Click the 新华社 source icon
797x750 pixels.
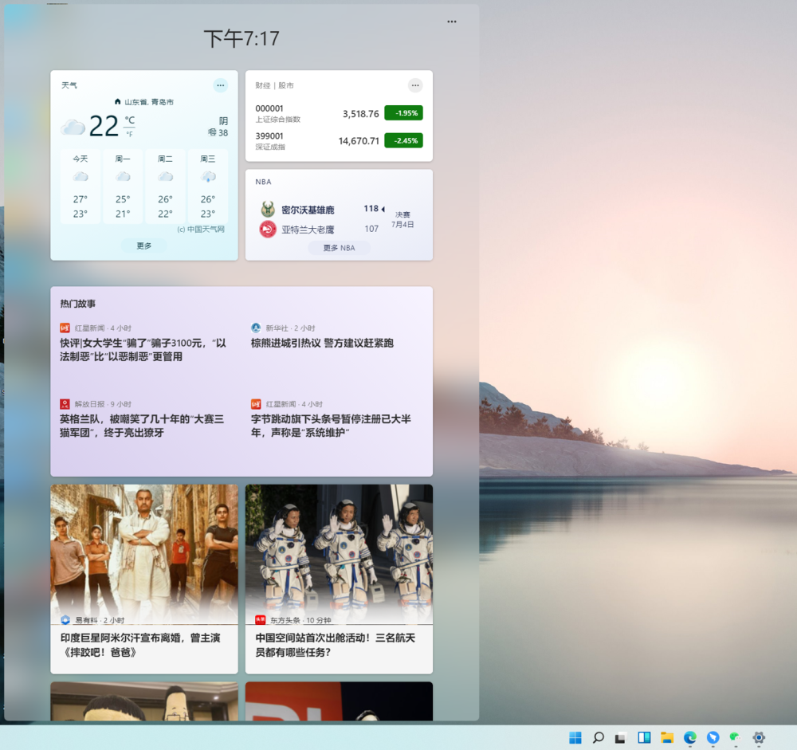255,328
